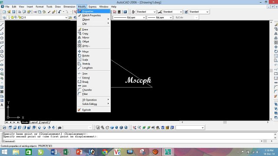Open Chrome from the taskbar

click(x=105, y=152)
